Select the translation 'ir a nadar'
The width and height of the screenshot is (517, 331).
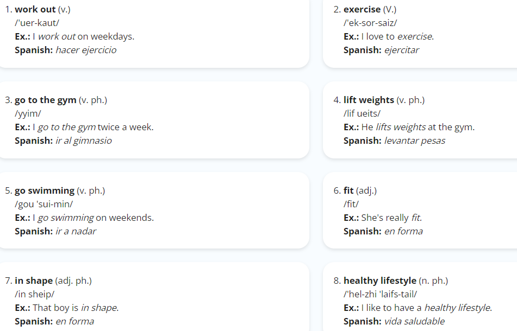(x=76, y=232)
